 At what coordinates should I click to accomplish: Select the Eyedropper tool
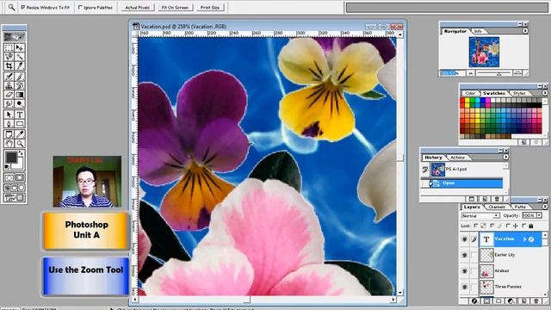(x=20, y=134)
